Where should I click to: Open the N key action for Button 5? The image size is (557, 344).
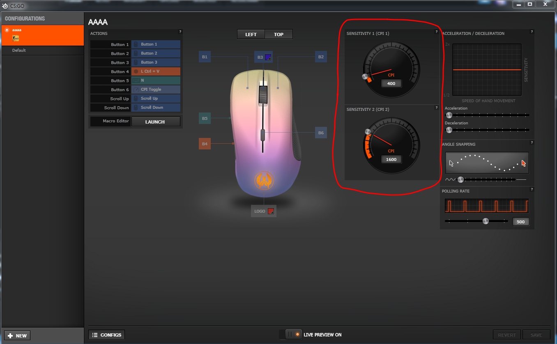(x=156, y=80)
